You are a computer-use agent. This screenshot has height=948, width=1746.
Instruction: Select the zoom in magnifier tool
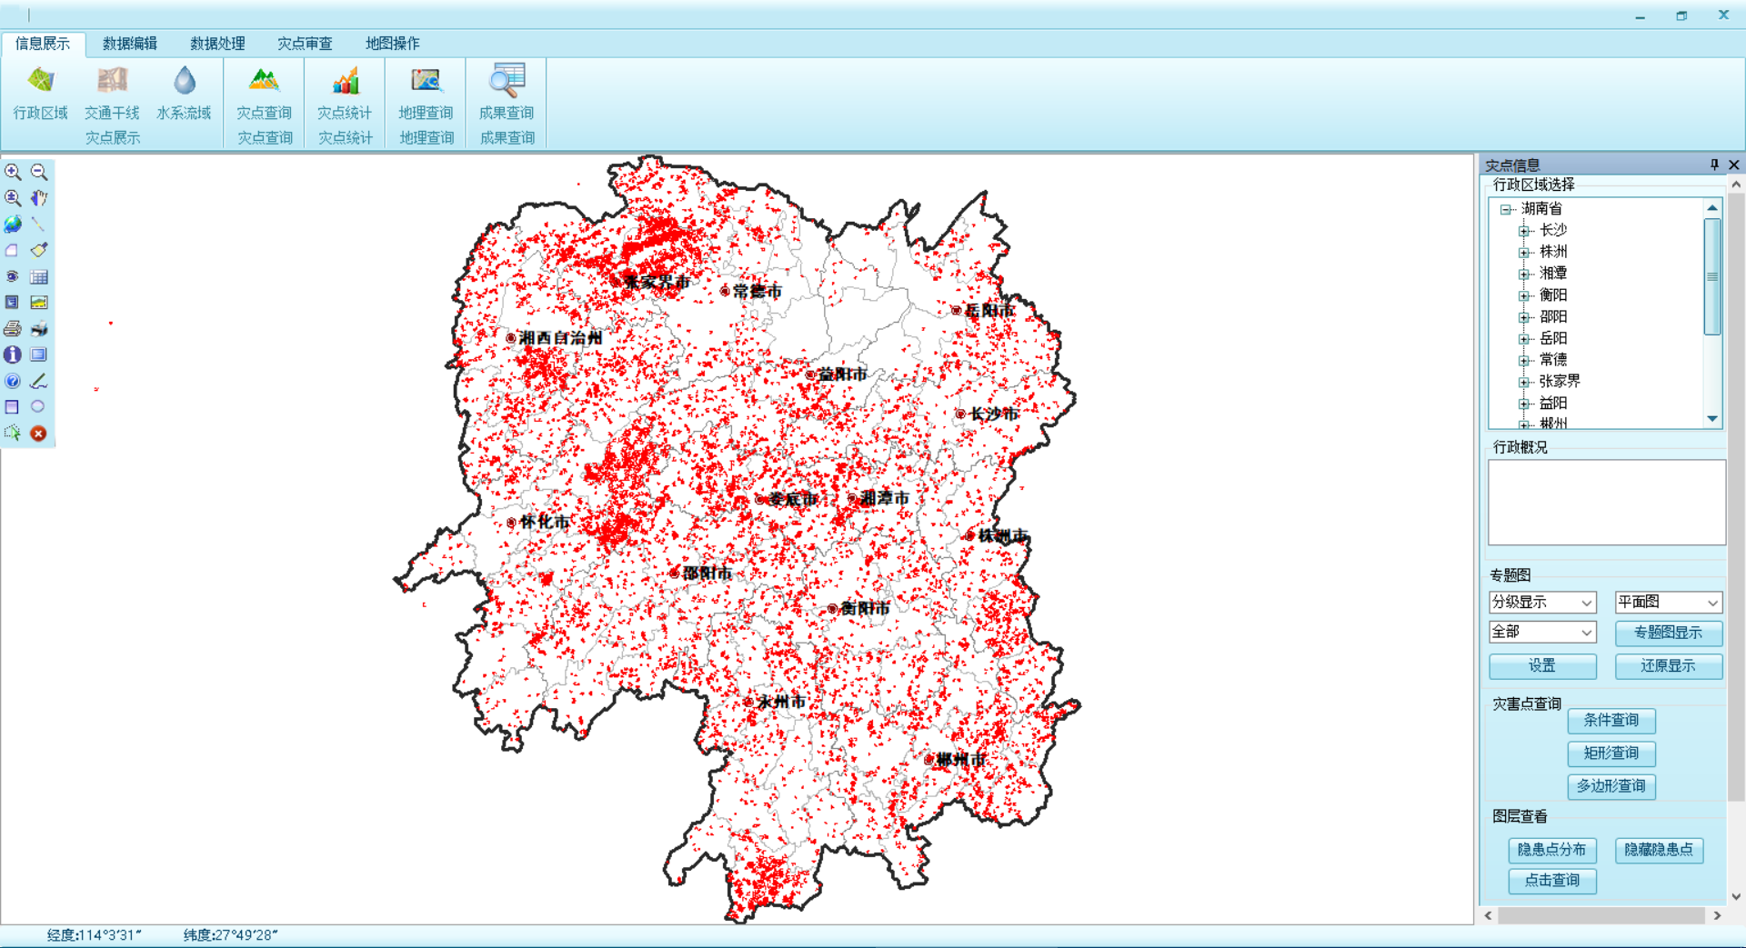coord(13,172)
